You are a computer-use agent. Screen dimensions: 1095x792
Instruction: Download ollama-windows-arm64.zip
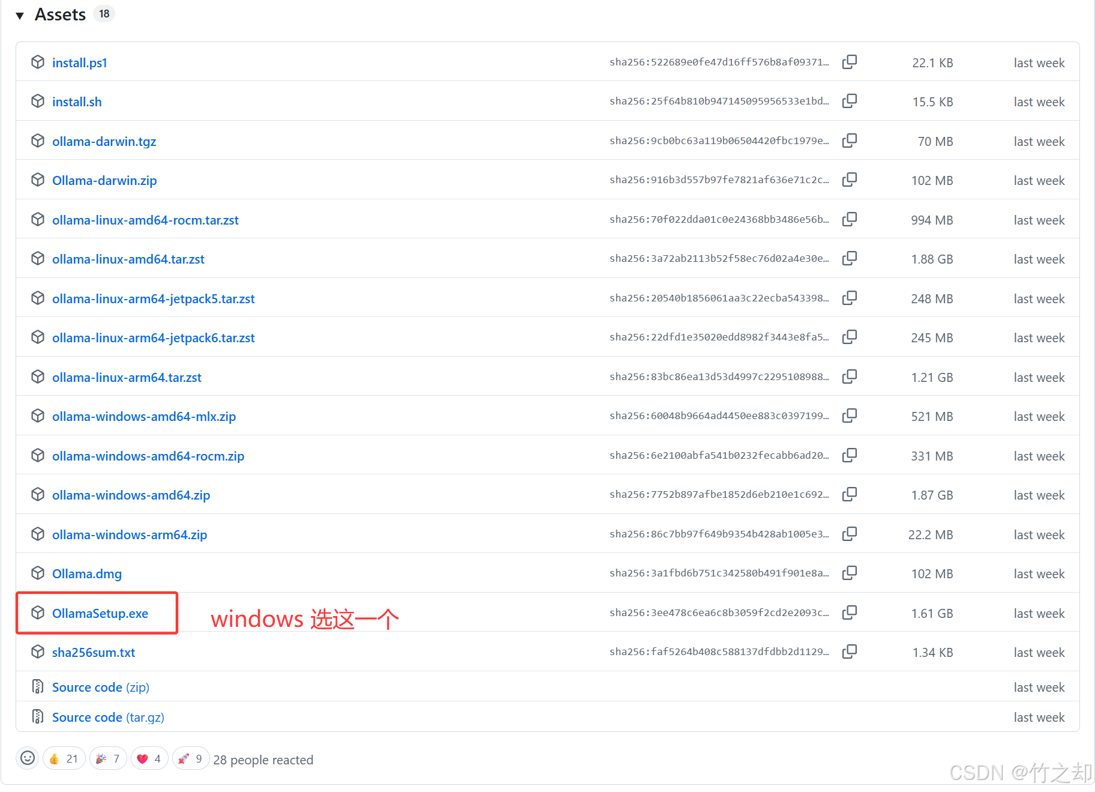(130, 534)
